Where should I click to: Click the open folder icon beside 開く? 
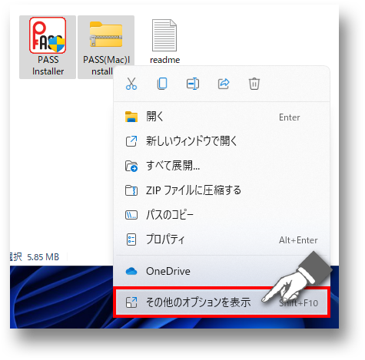click(131, 117)
